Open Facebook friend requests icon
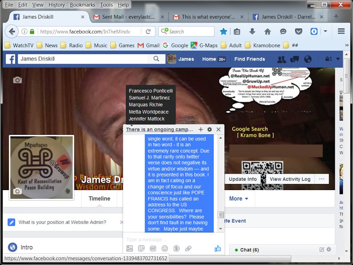 click(282, 59)
